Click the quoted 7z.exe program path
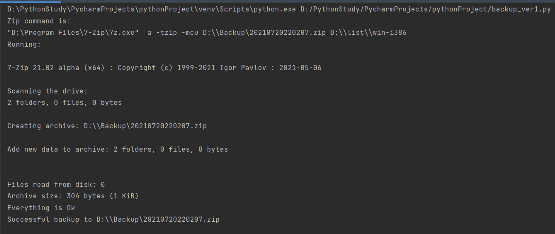 point(73,33)
